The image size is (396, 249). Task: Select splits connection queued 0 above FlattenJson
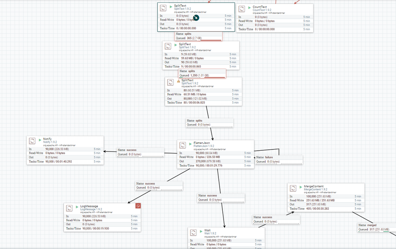(x=210, y=123)
